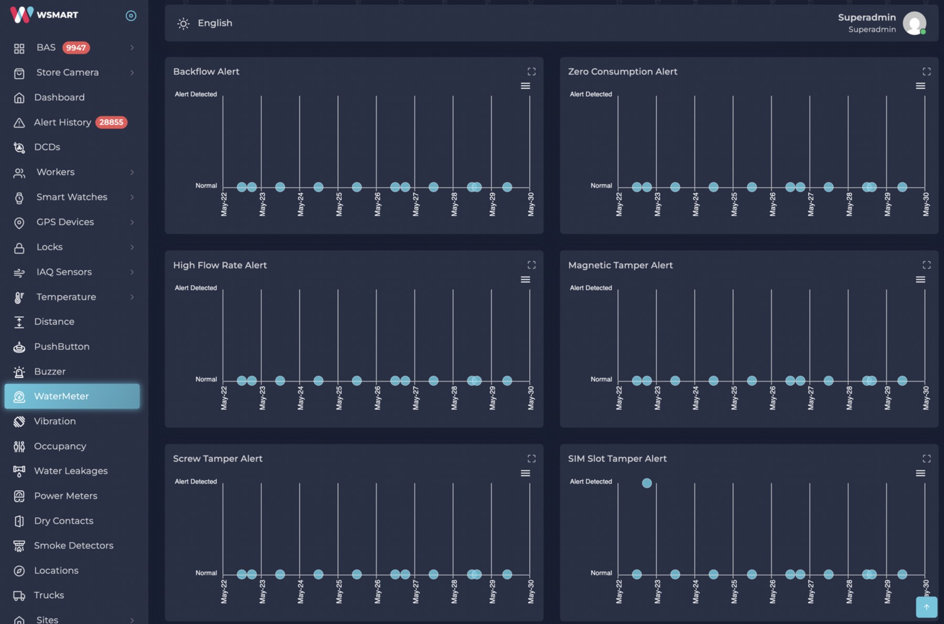Click the 28855 Alert History badge
944x624 pixels.
[x=111, y=122]
